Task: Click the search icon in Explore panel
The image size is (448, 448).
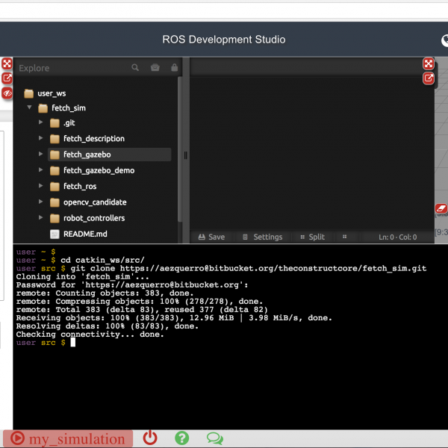Action: coord(135,67)
